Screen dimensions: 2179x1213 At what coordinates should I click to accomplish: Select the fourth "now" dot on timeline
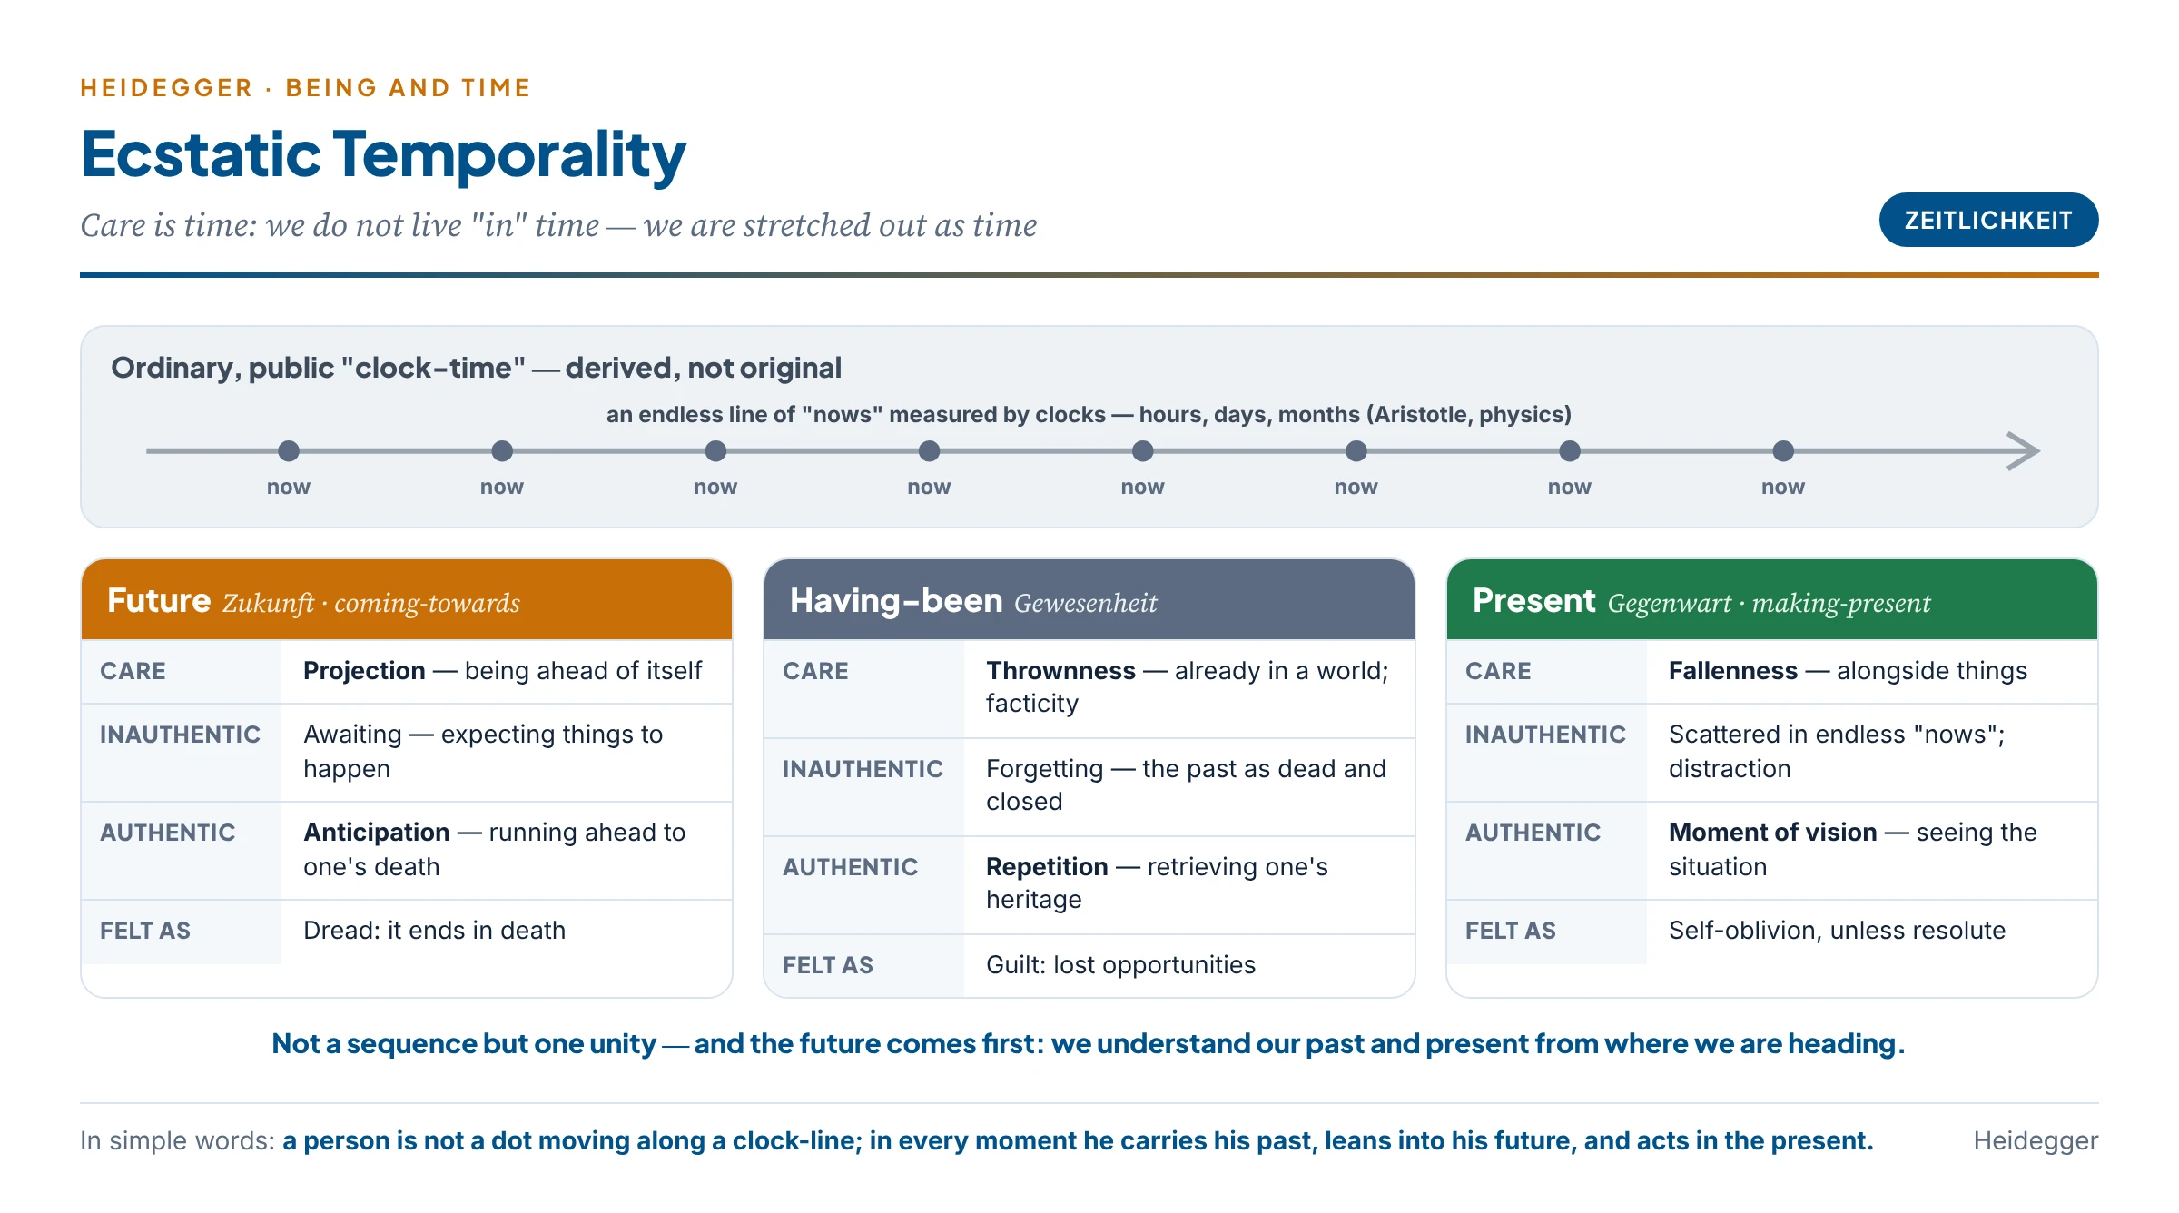click(x=929, y=450)
